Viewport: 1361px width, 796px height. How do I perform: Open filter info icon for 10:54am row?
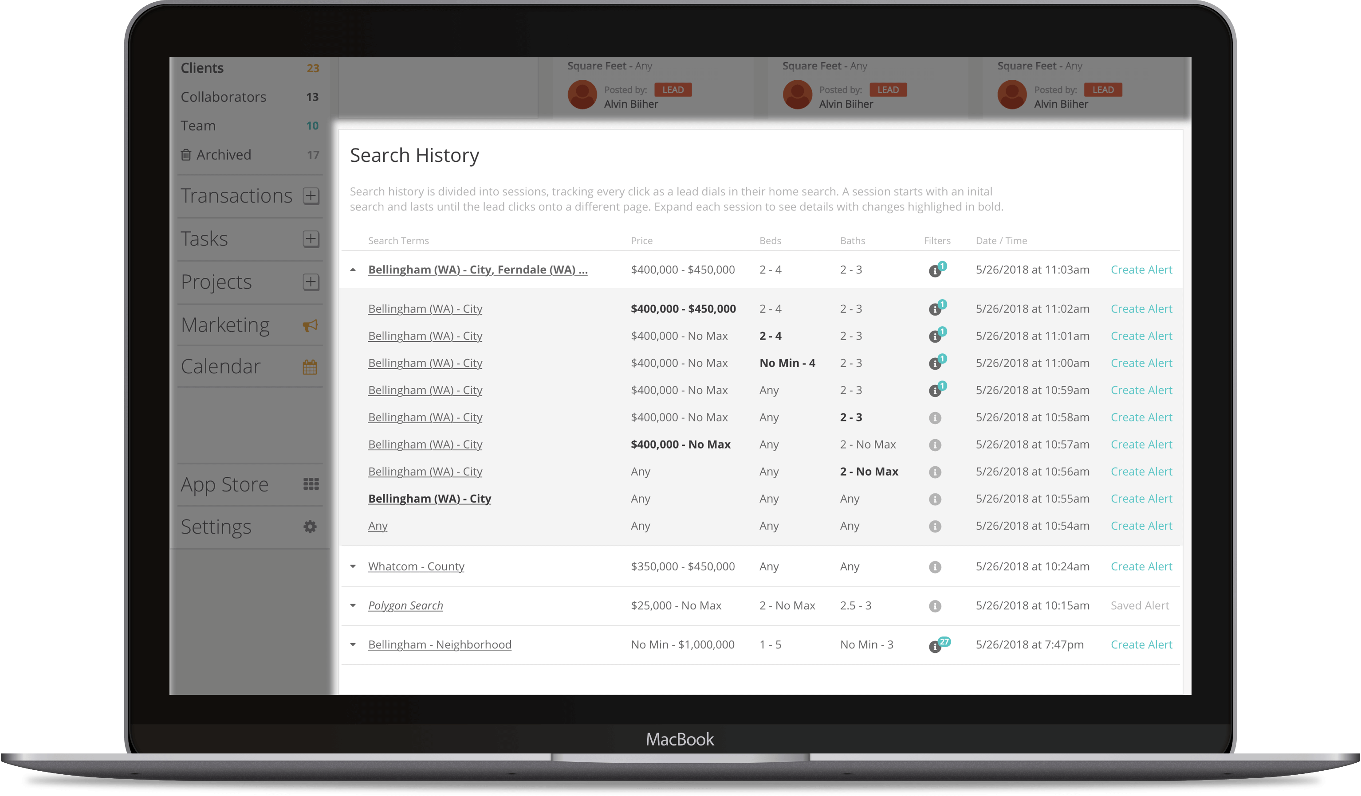pyautogui.click(x=935, y=526)
